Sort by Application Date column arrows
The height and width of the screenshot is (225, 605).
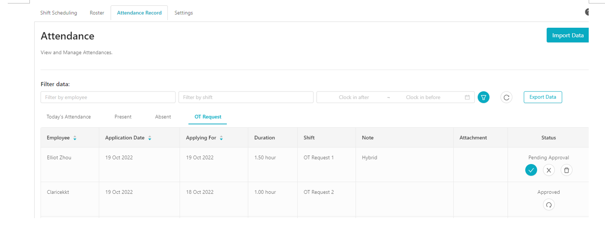tap(150, 138)
